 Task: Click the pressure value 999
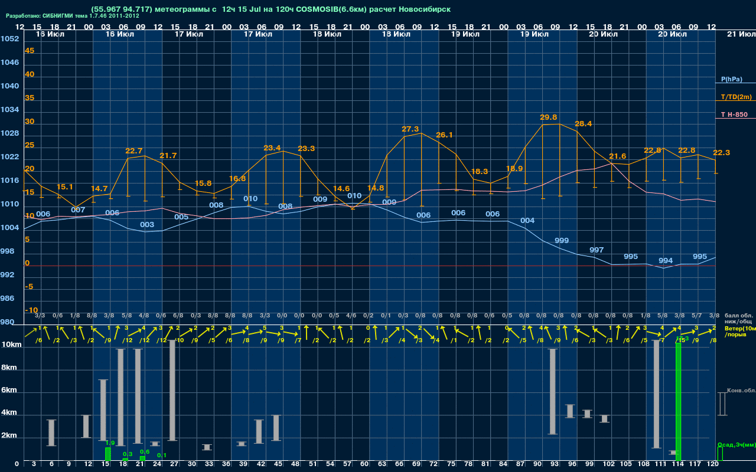[562, 241]
